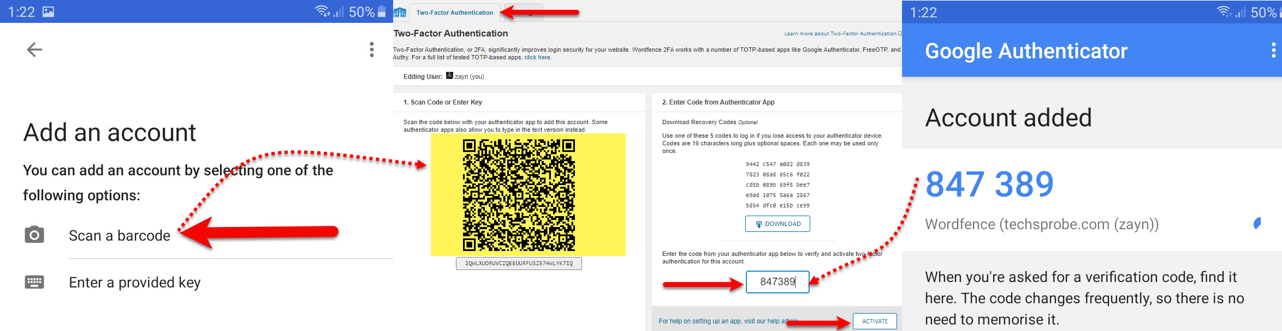Open the Google Authenticator overflow menu
The width and height of the screenshot is (1282, 331).
(x=1274, y=51)
